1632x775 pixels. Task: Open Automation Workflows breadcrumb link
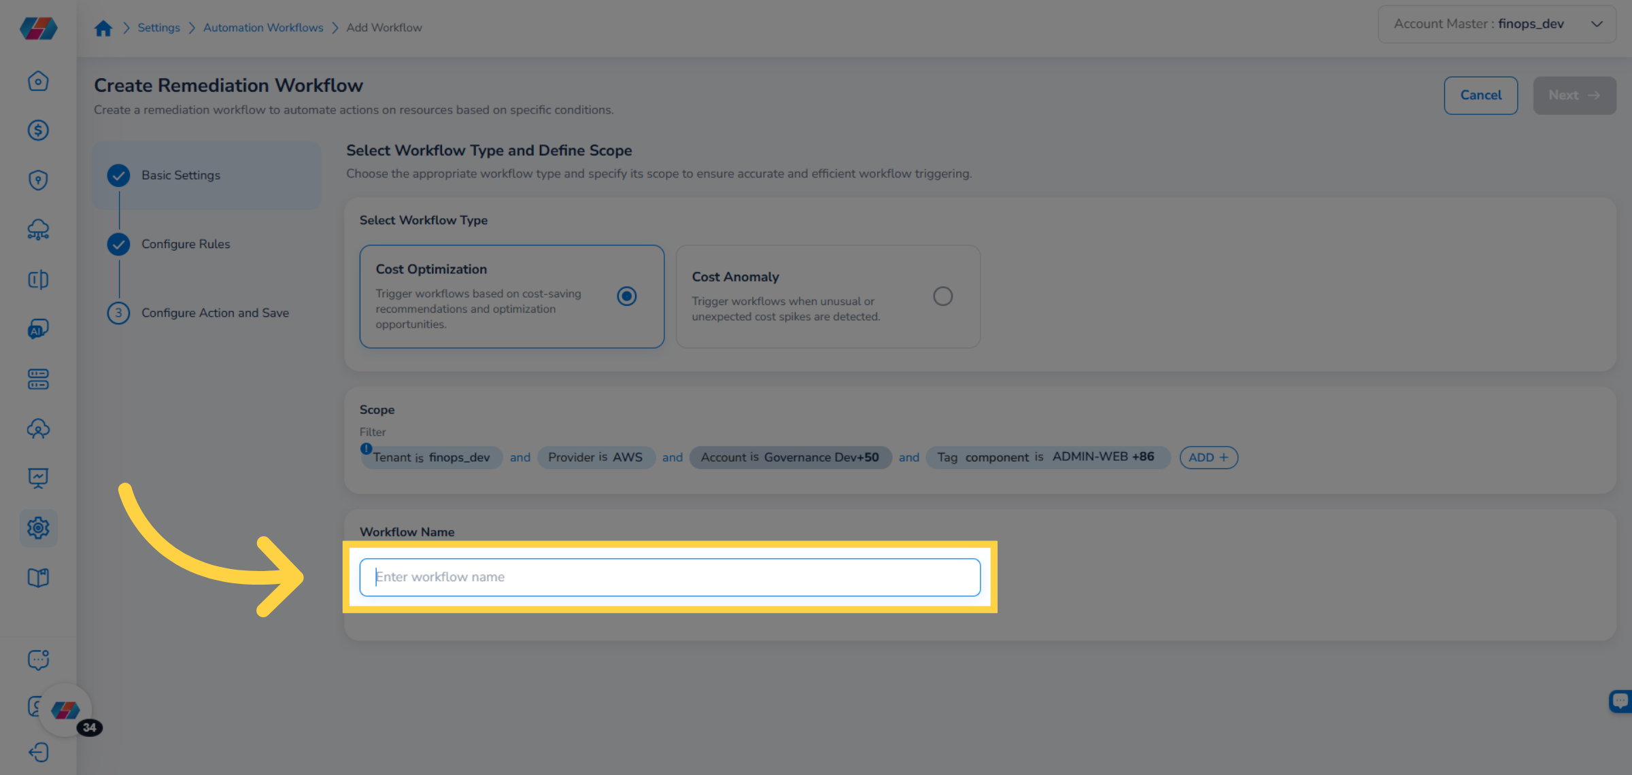263,28
